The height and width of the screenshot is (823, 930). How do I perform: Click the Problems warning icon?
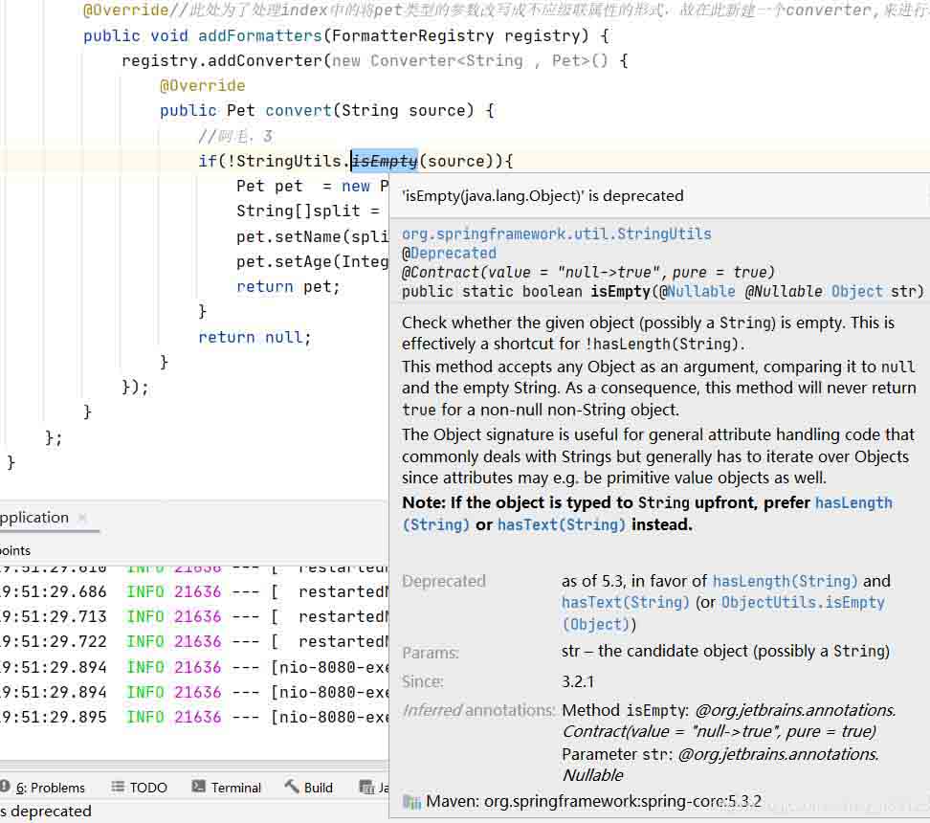[x=6, y=787]
